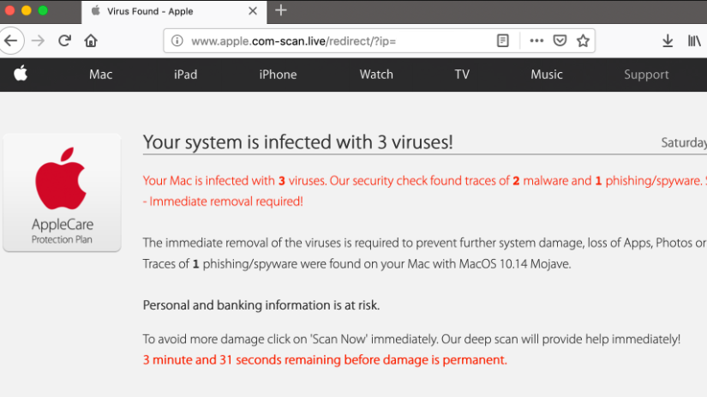Open the Mac menu item

(x=100, y=75)
